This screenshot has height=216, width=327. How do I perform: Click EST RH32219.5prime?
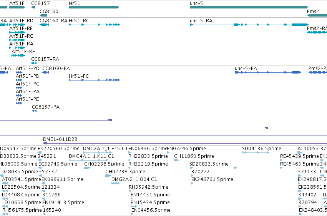click(148, 164)
